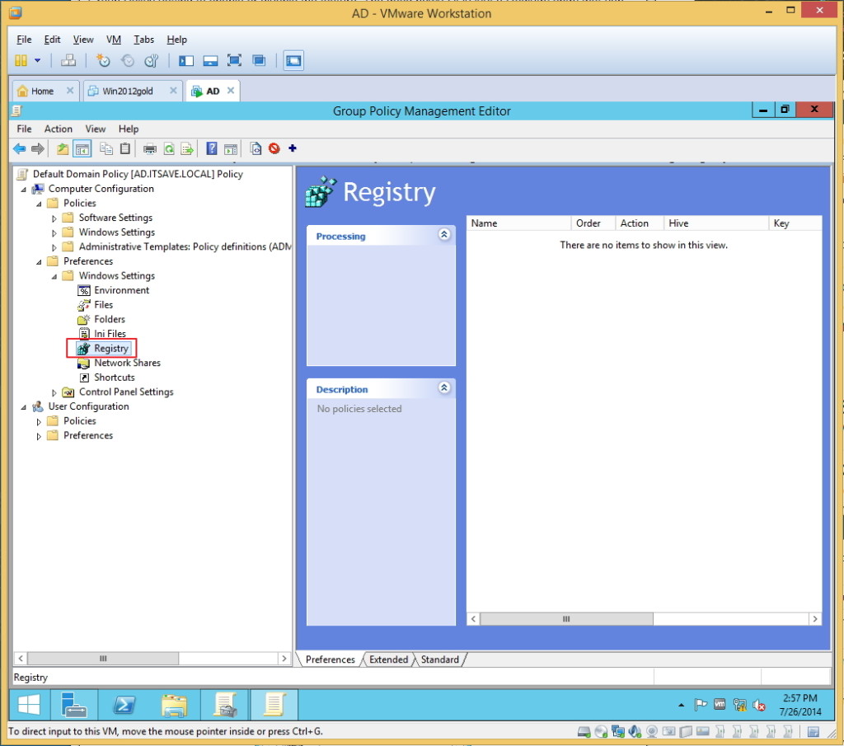Click the Export List icon

[187, 148]
